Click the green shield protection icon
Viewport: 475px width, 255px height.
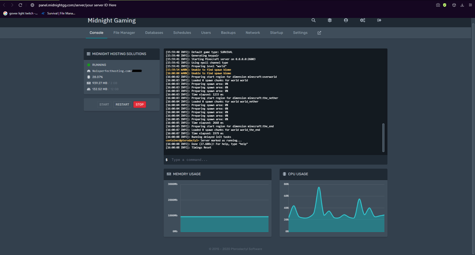tap(445, 5)
